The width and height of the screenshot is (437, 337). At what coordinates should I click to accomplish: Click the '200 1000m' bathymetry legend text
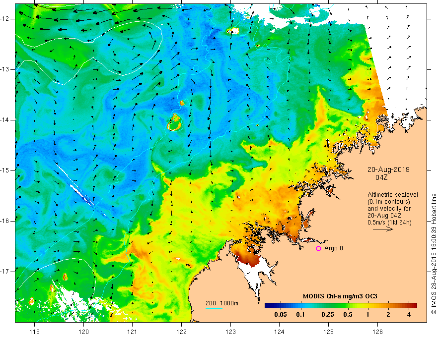point(222,303)
